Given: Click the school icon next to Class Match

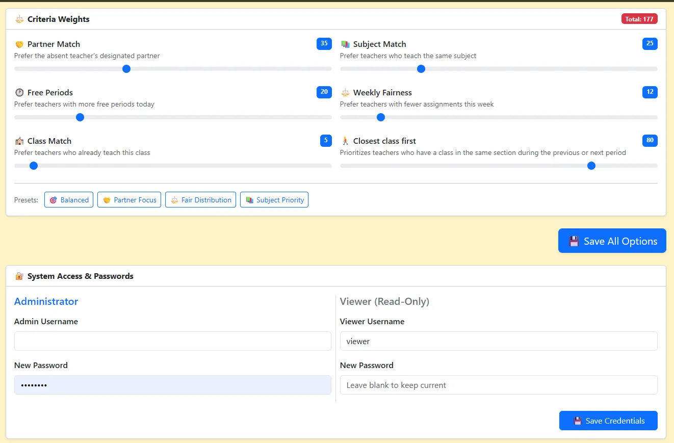Looking at the screenshot, I should [19, 141].
